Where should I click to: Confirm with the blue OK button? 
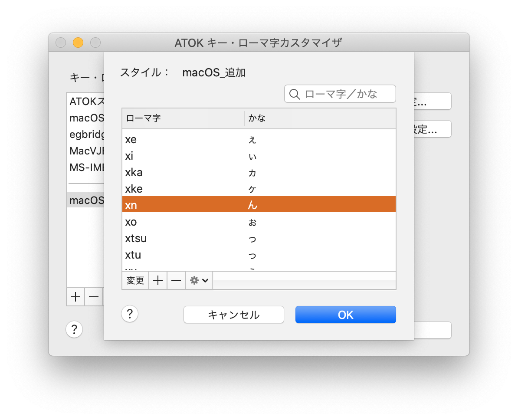pos(346,315)
